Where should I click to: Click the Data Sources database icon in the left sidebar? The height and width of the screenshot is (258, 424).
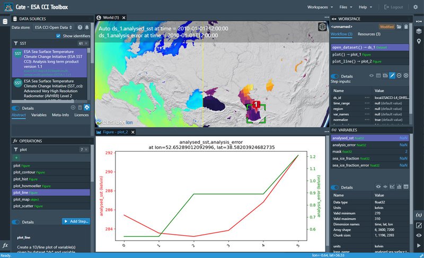(x=5, y=22)
